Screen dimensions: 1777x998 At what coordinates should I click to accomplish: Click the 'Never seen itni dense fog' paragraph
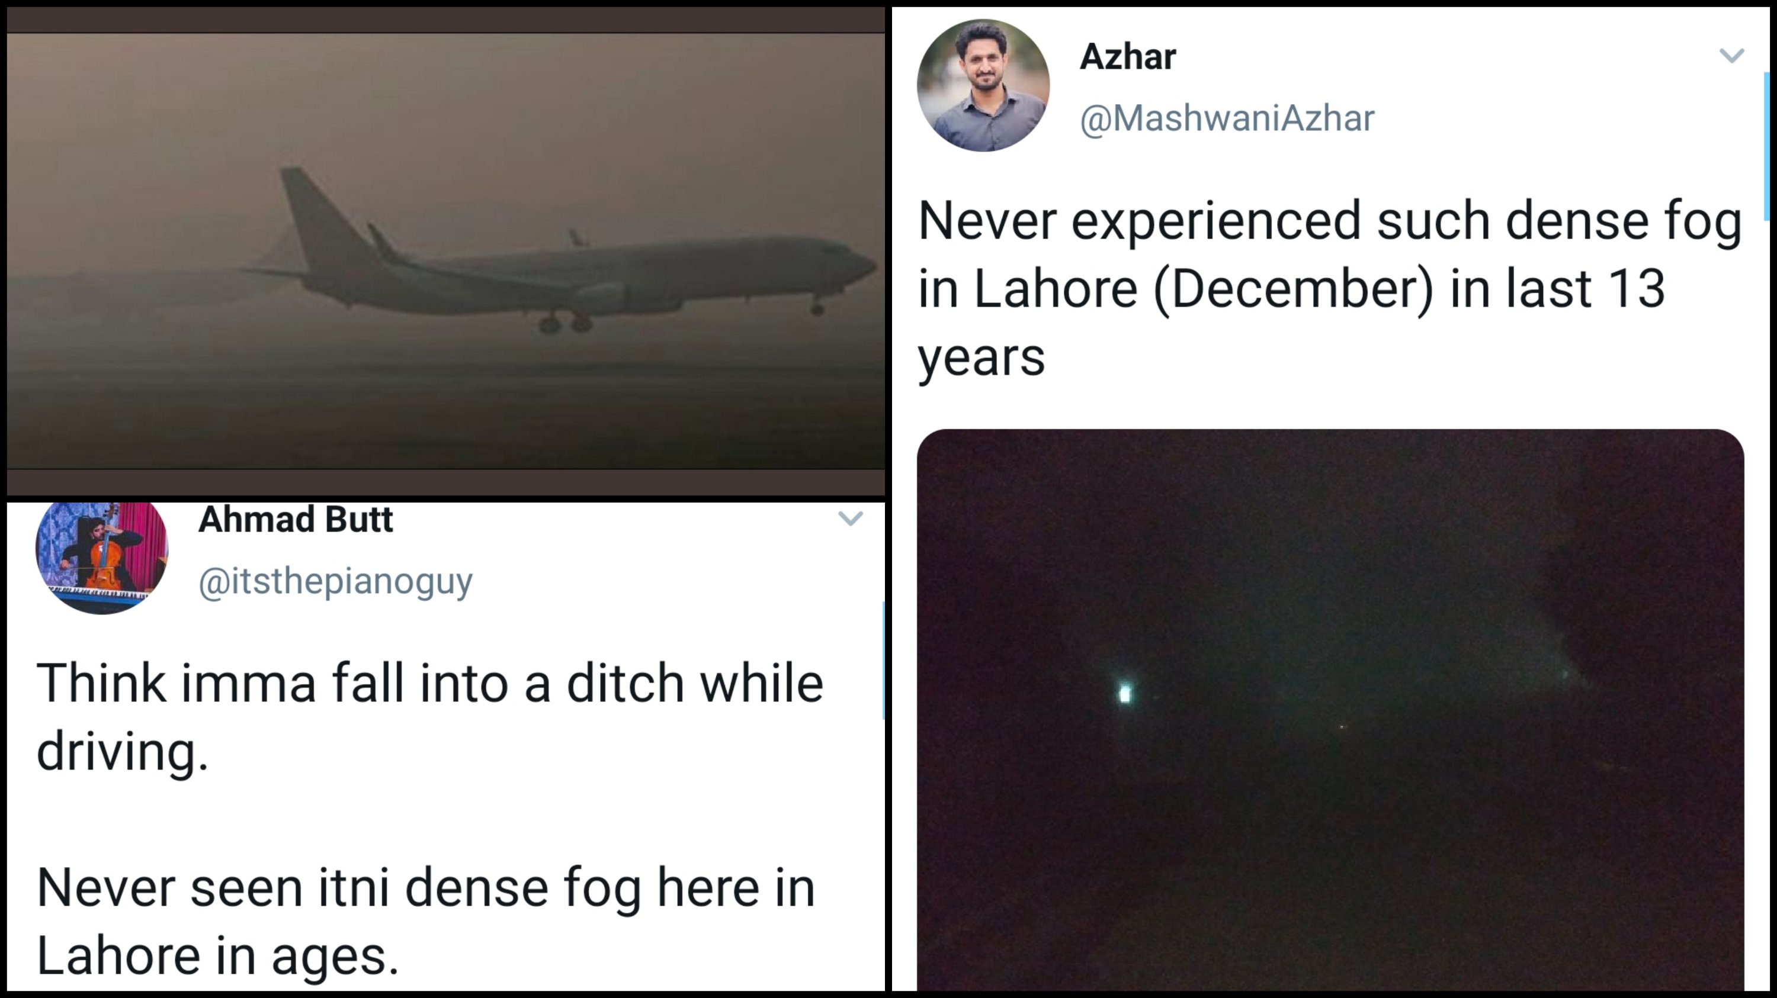(425, 921)
